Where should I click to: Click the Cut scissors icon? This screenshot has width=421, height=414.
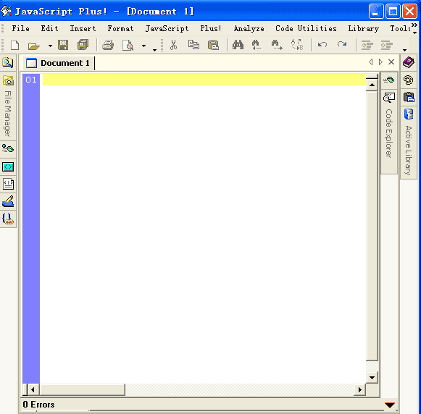tap(173, 45)
